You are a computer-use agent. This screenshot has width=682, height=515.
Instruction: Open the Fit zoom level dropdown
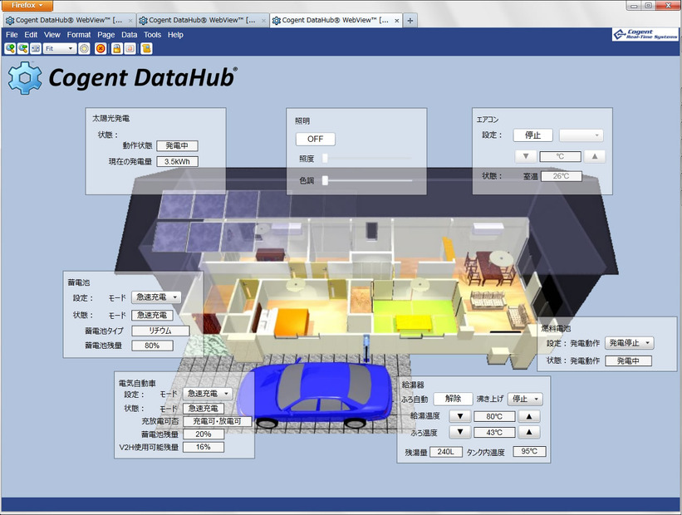click(x=60, y=49)
